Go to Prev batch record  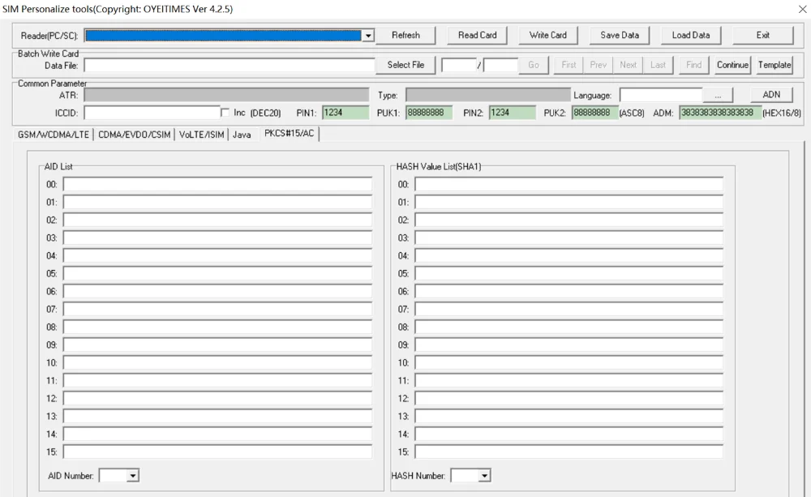click(x=598, y=65)
